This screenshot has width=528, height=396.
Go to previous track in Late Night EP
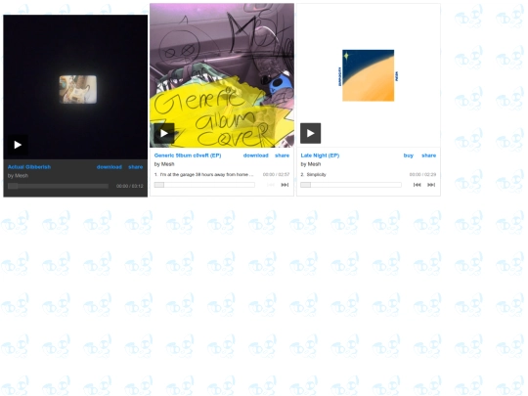pos(418,185)
